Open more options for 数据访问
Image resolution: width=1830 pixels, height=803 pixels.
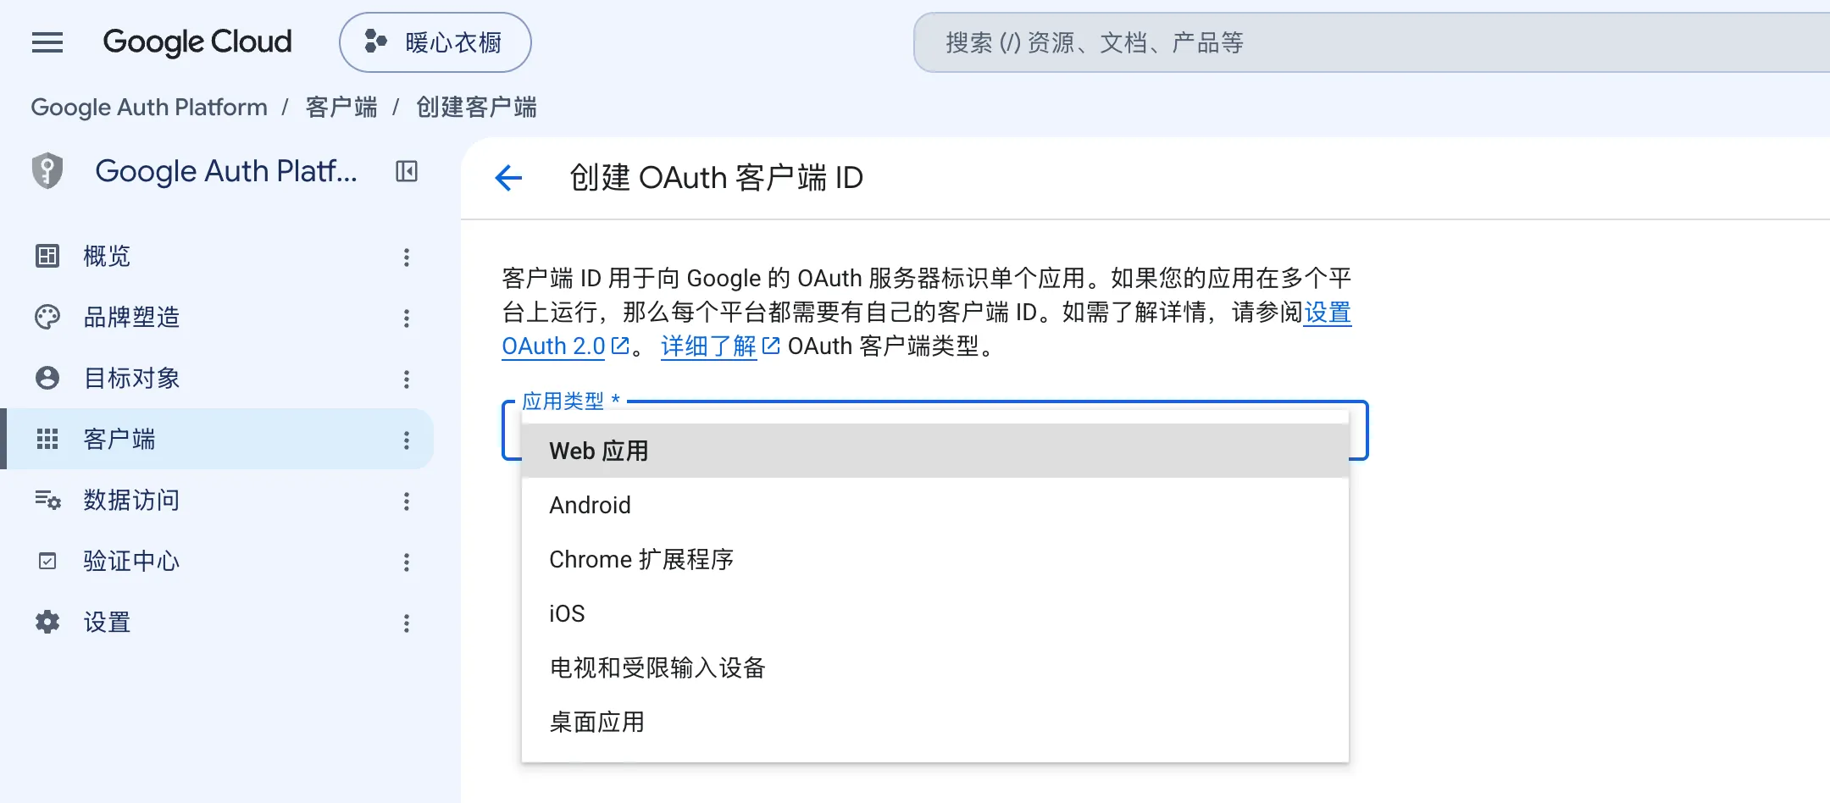(x=407, y=501)
